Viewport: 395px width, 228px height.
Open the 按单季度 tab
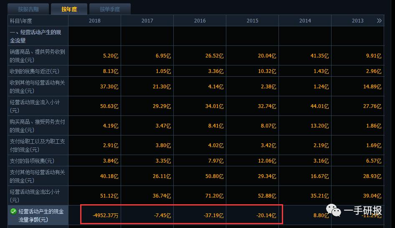pyautogui.click(x=110, y=9)
